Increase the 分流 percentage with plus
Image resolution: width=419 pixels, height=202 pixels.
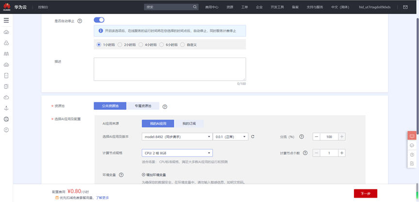click(342, 137)
